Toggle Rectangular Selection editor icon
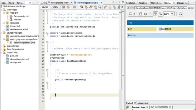The width and height of the screenshot is (196, 110). (x=100, y=7)
